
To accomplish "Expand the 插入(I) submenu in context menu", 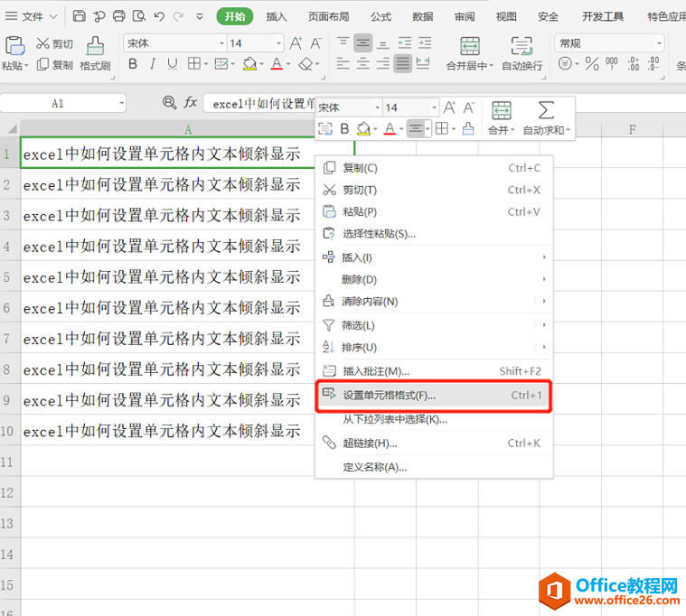I will [x=435, y=257].
